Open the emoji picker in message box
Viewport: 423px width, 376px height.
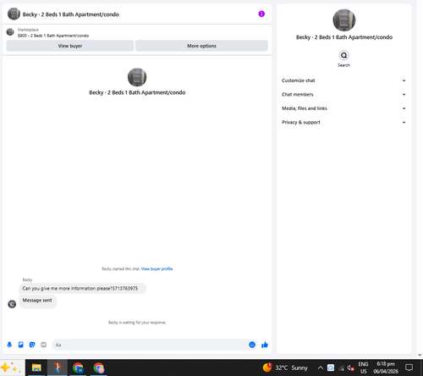tap(252, 345)
